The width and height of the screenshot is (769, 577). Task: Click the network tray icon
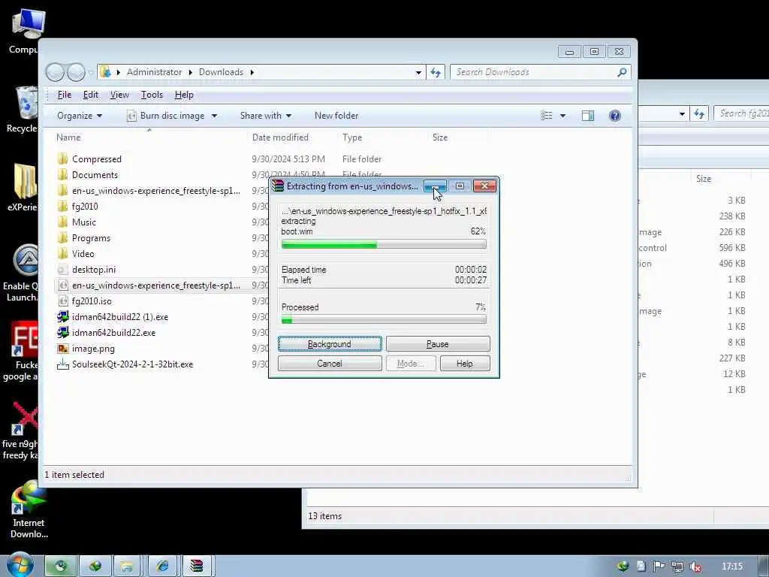[x=677, y=566]
